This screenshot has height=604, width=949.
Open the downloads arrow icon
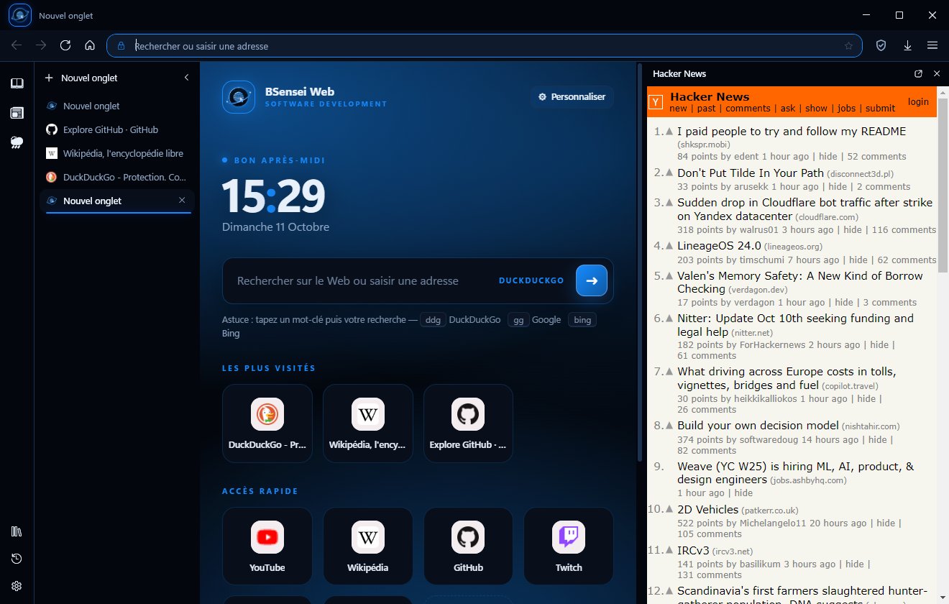click(x=907, y=45)
